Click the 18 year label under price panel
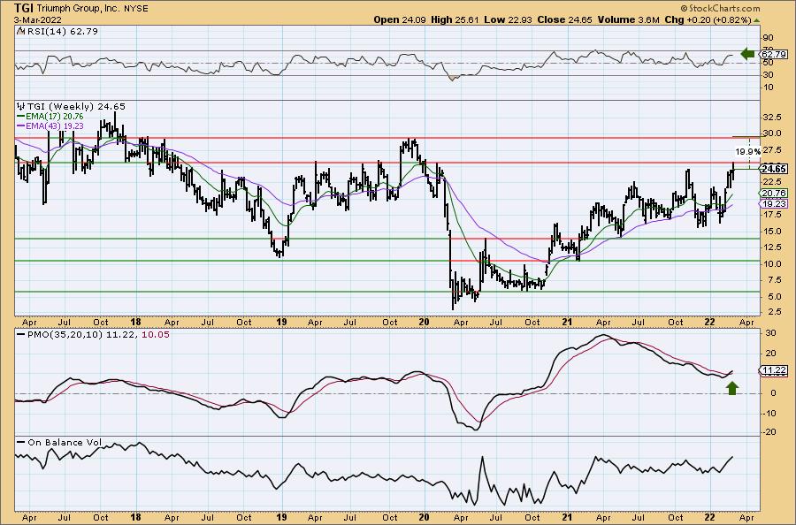 135,322
